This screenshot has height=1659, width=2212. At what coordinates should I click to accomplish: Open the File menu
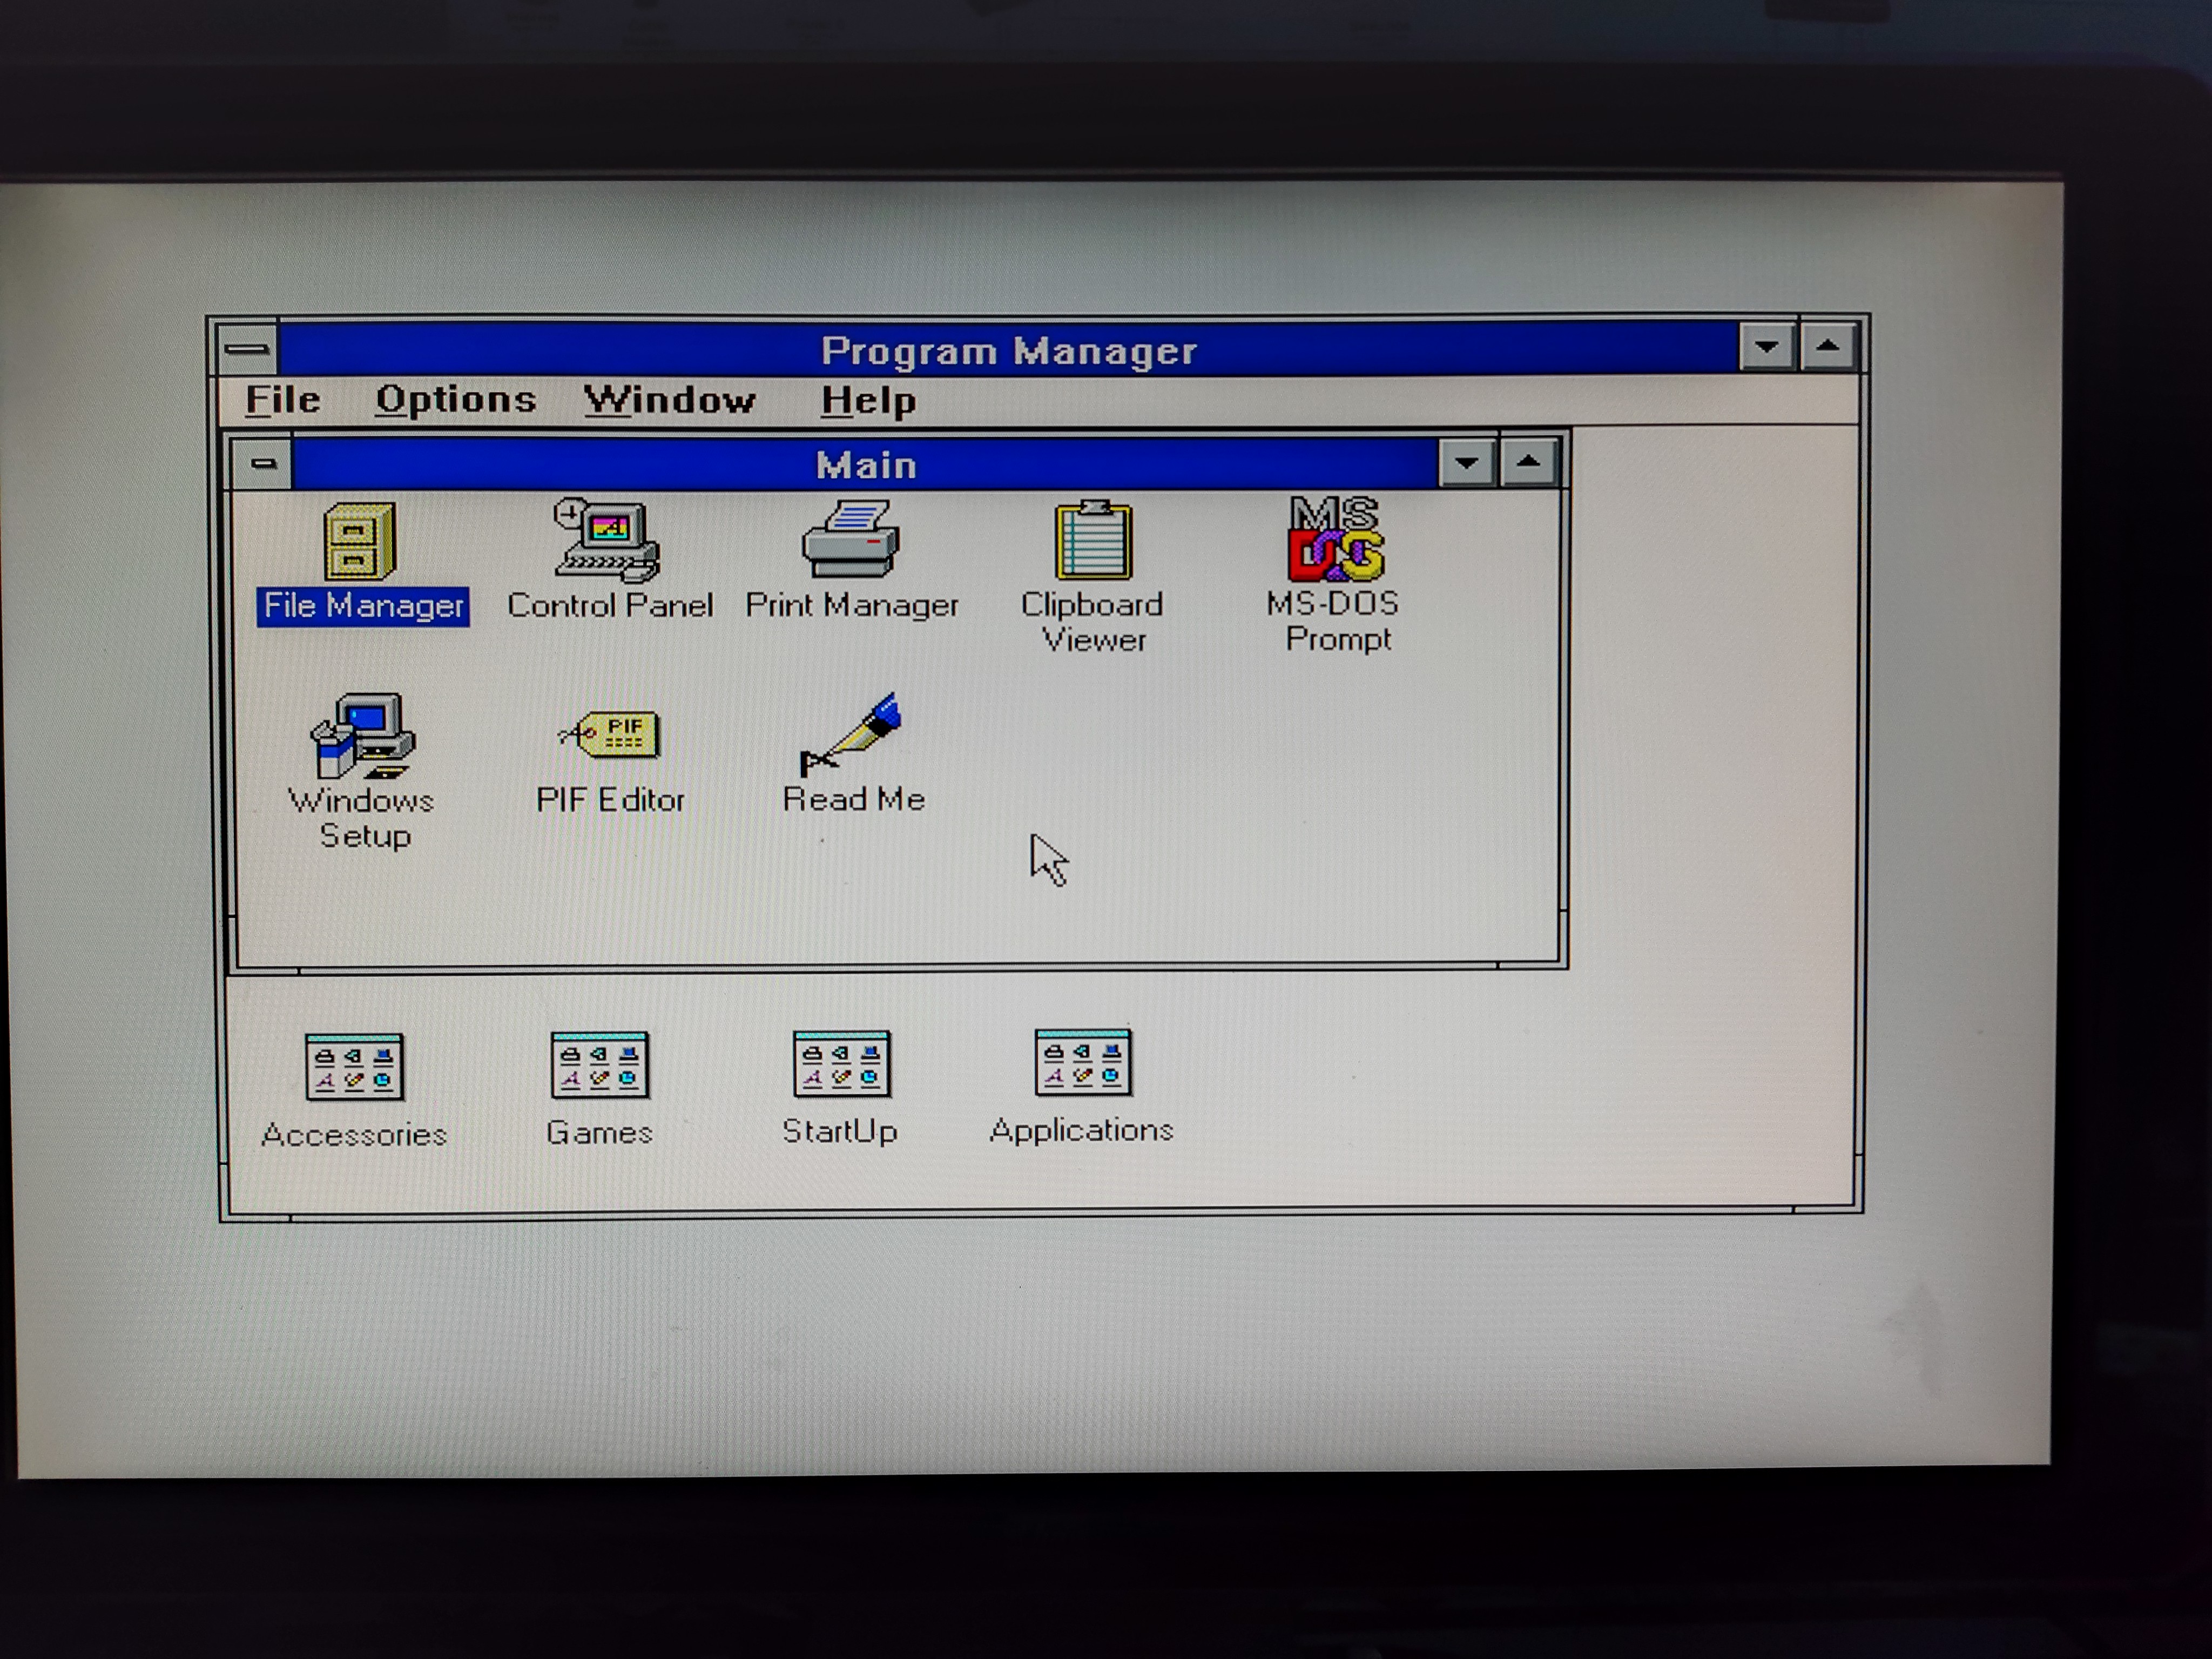pos(283,400)
